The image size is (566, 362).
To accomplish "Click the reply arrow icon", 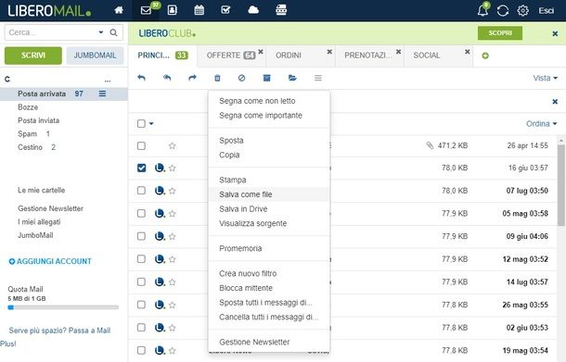I will click(x=141, y=78).
